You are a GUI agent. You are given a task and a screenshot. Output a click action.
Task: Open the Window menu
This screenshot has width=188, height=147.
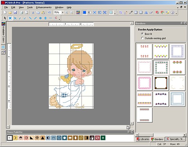click(x=59, y=7)
